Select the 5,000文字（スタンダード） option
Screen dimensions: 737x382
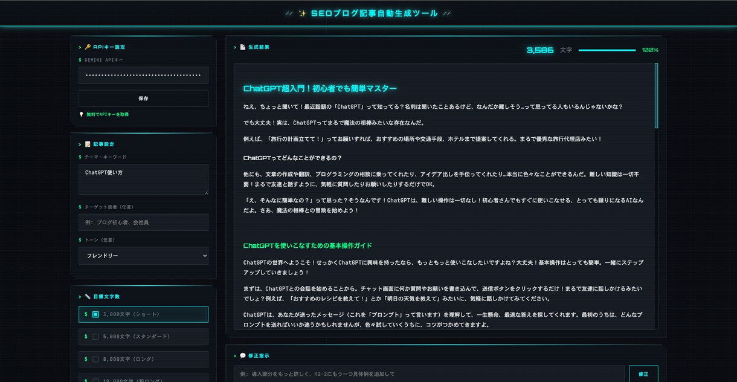pos(143,337)
